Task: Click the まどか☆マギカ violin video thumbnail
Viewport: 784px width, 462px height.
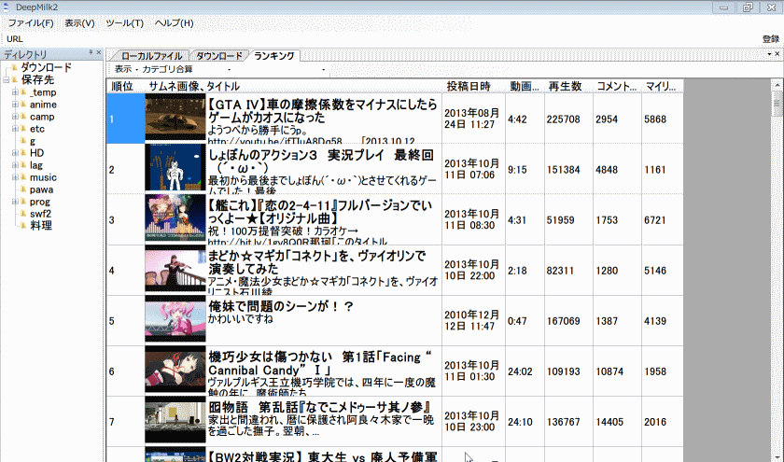Action: (175, 270)
